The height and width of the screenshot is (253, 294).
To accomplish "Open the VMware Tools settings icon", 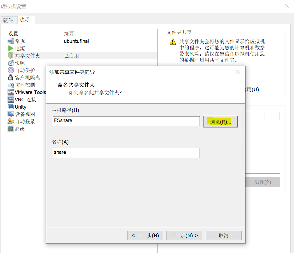I will (x=11, y=92).
